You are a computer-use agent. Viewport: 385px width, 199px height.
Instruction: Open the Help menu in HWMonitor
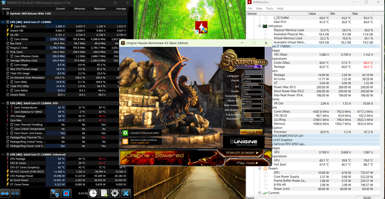tap(280, 8)
